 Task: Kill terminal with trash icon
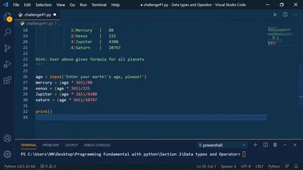point(275,145)
